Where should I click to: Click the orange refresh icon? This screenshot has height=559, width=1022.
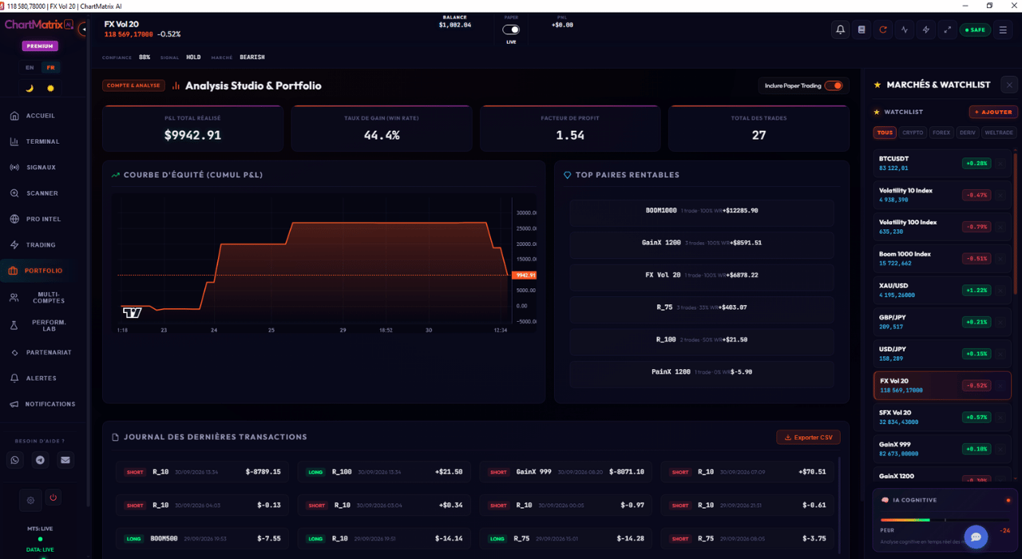click(883, 30)
